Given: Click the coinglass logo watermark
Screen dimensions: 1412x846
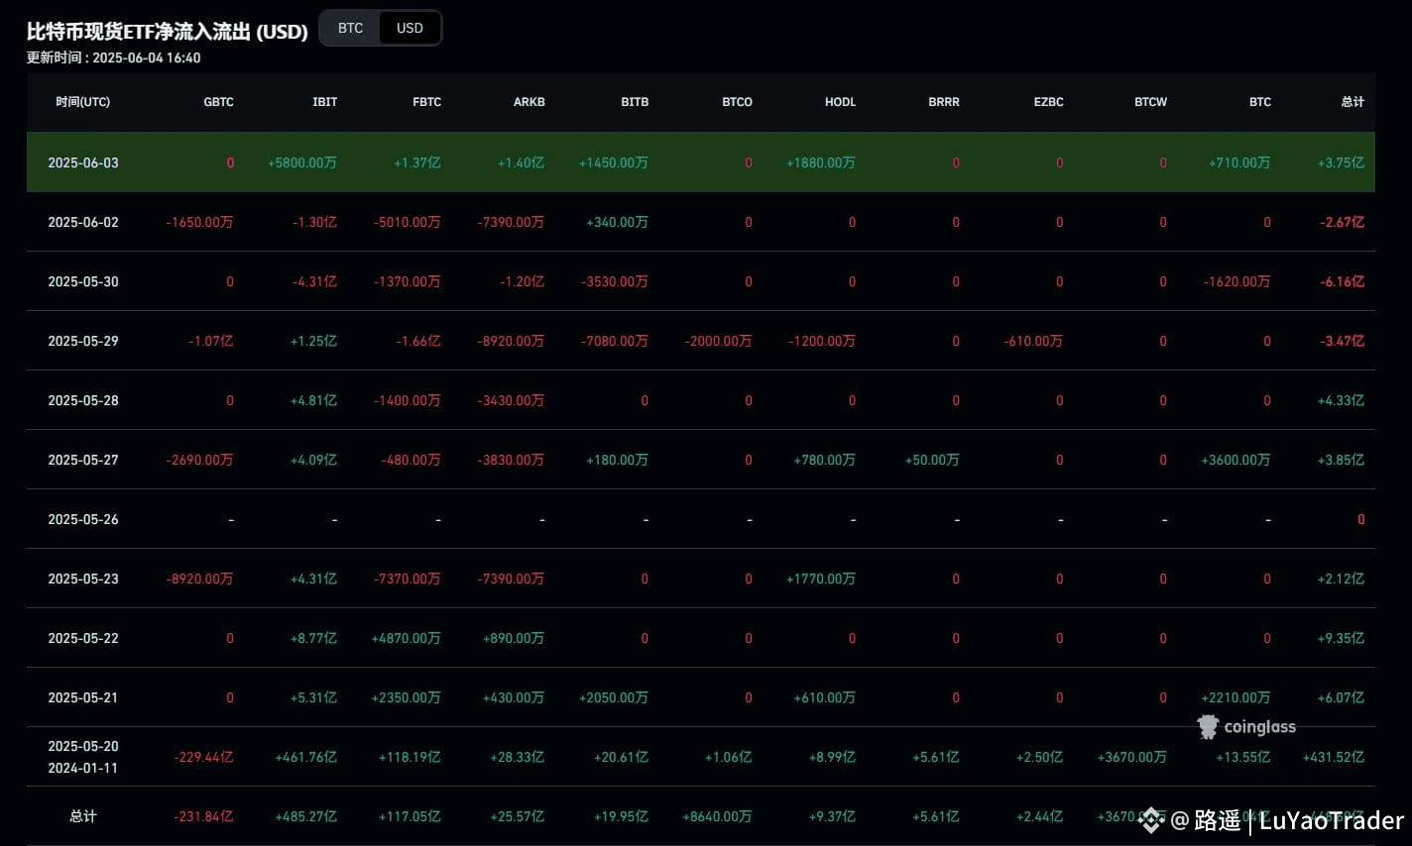Looking at the screenshot, I should [1246, 727].
